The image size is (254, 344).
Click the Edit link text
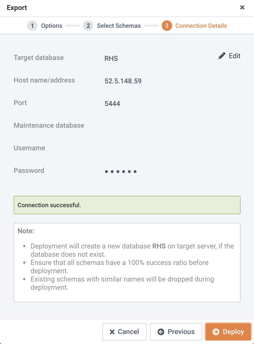point(235,56)
